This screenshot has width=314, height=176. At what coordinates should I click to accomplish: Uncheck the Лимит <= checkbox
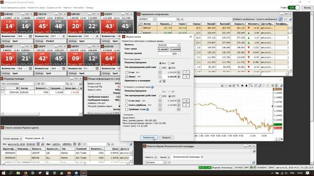pyautogui.click(x=127, y=77)
